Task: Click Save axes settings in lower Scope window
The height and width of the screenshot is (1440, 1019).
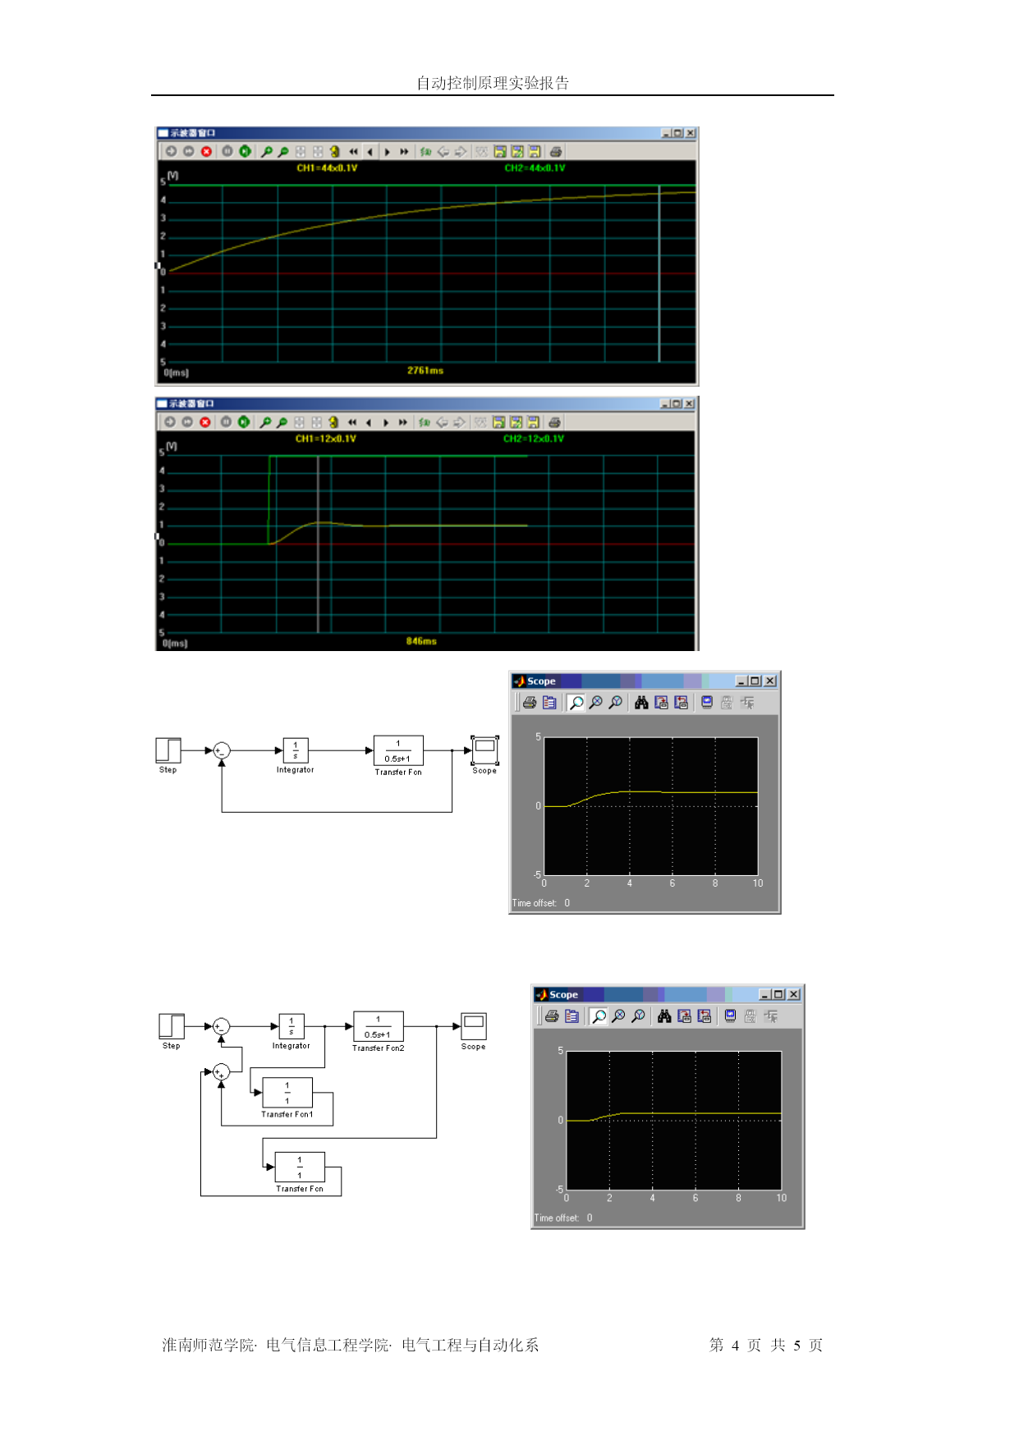Action: point(685,1016)
